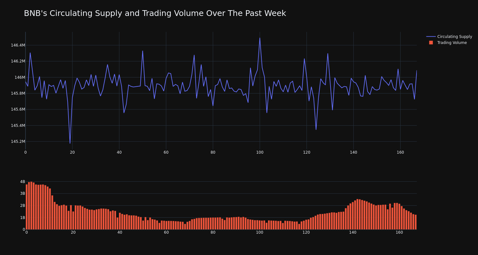Viewport: 478px width, 255px height.
Task: Click x-axis tick 140 under bar chart
Action: [353, 232]
